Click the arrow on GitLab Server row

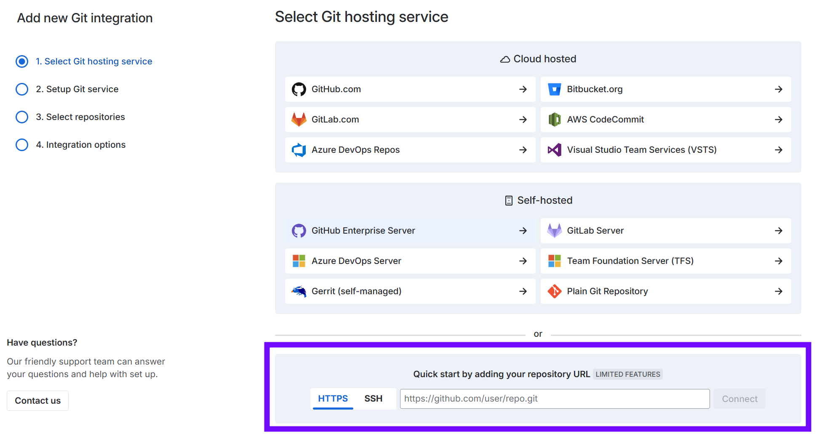778,231
